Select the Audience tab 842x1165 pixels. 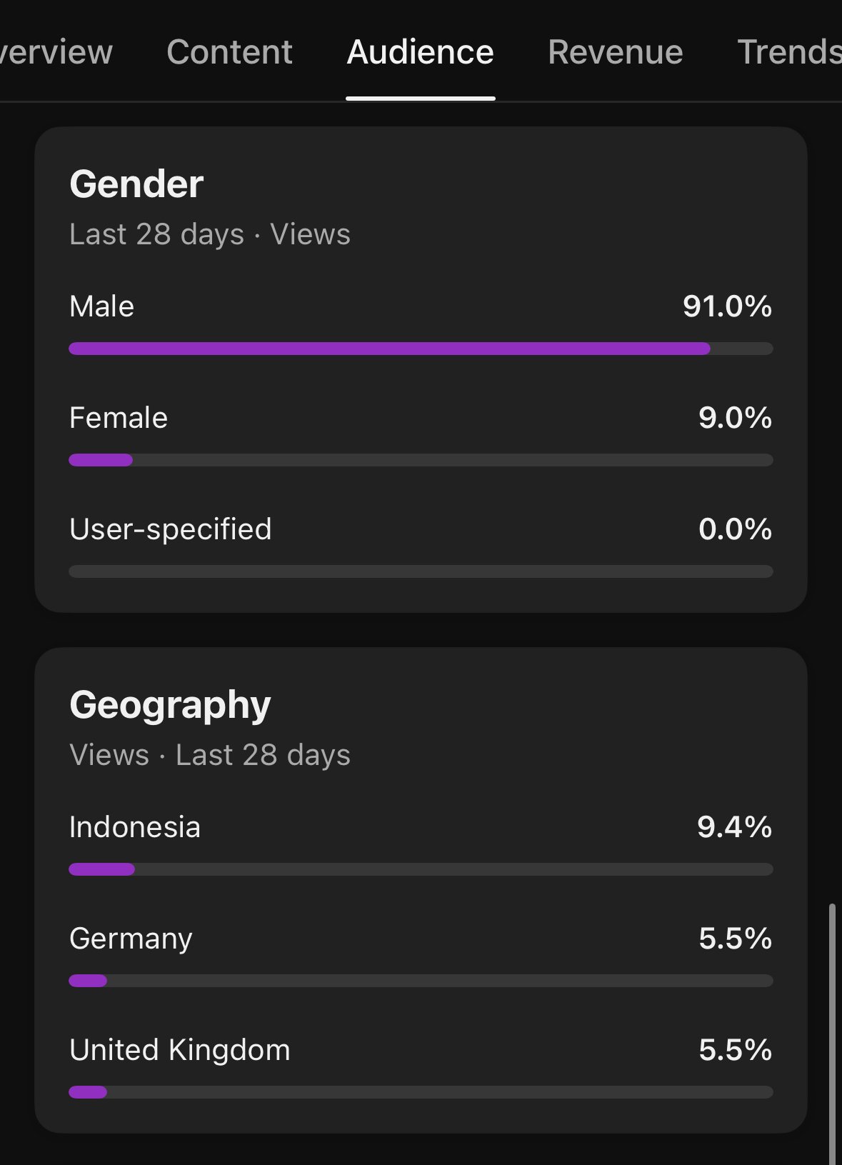tap(420, 52)
